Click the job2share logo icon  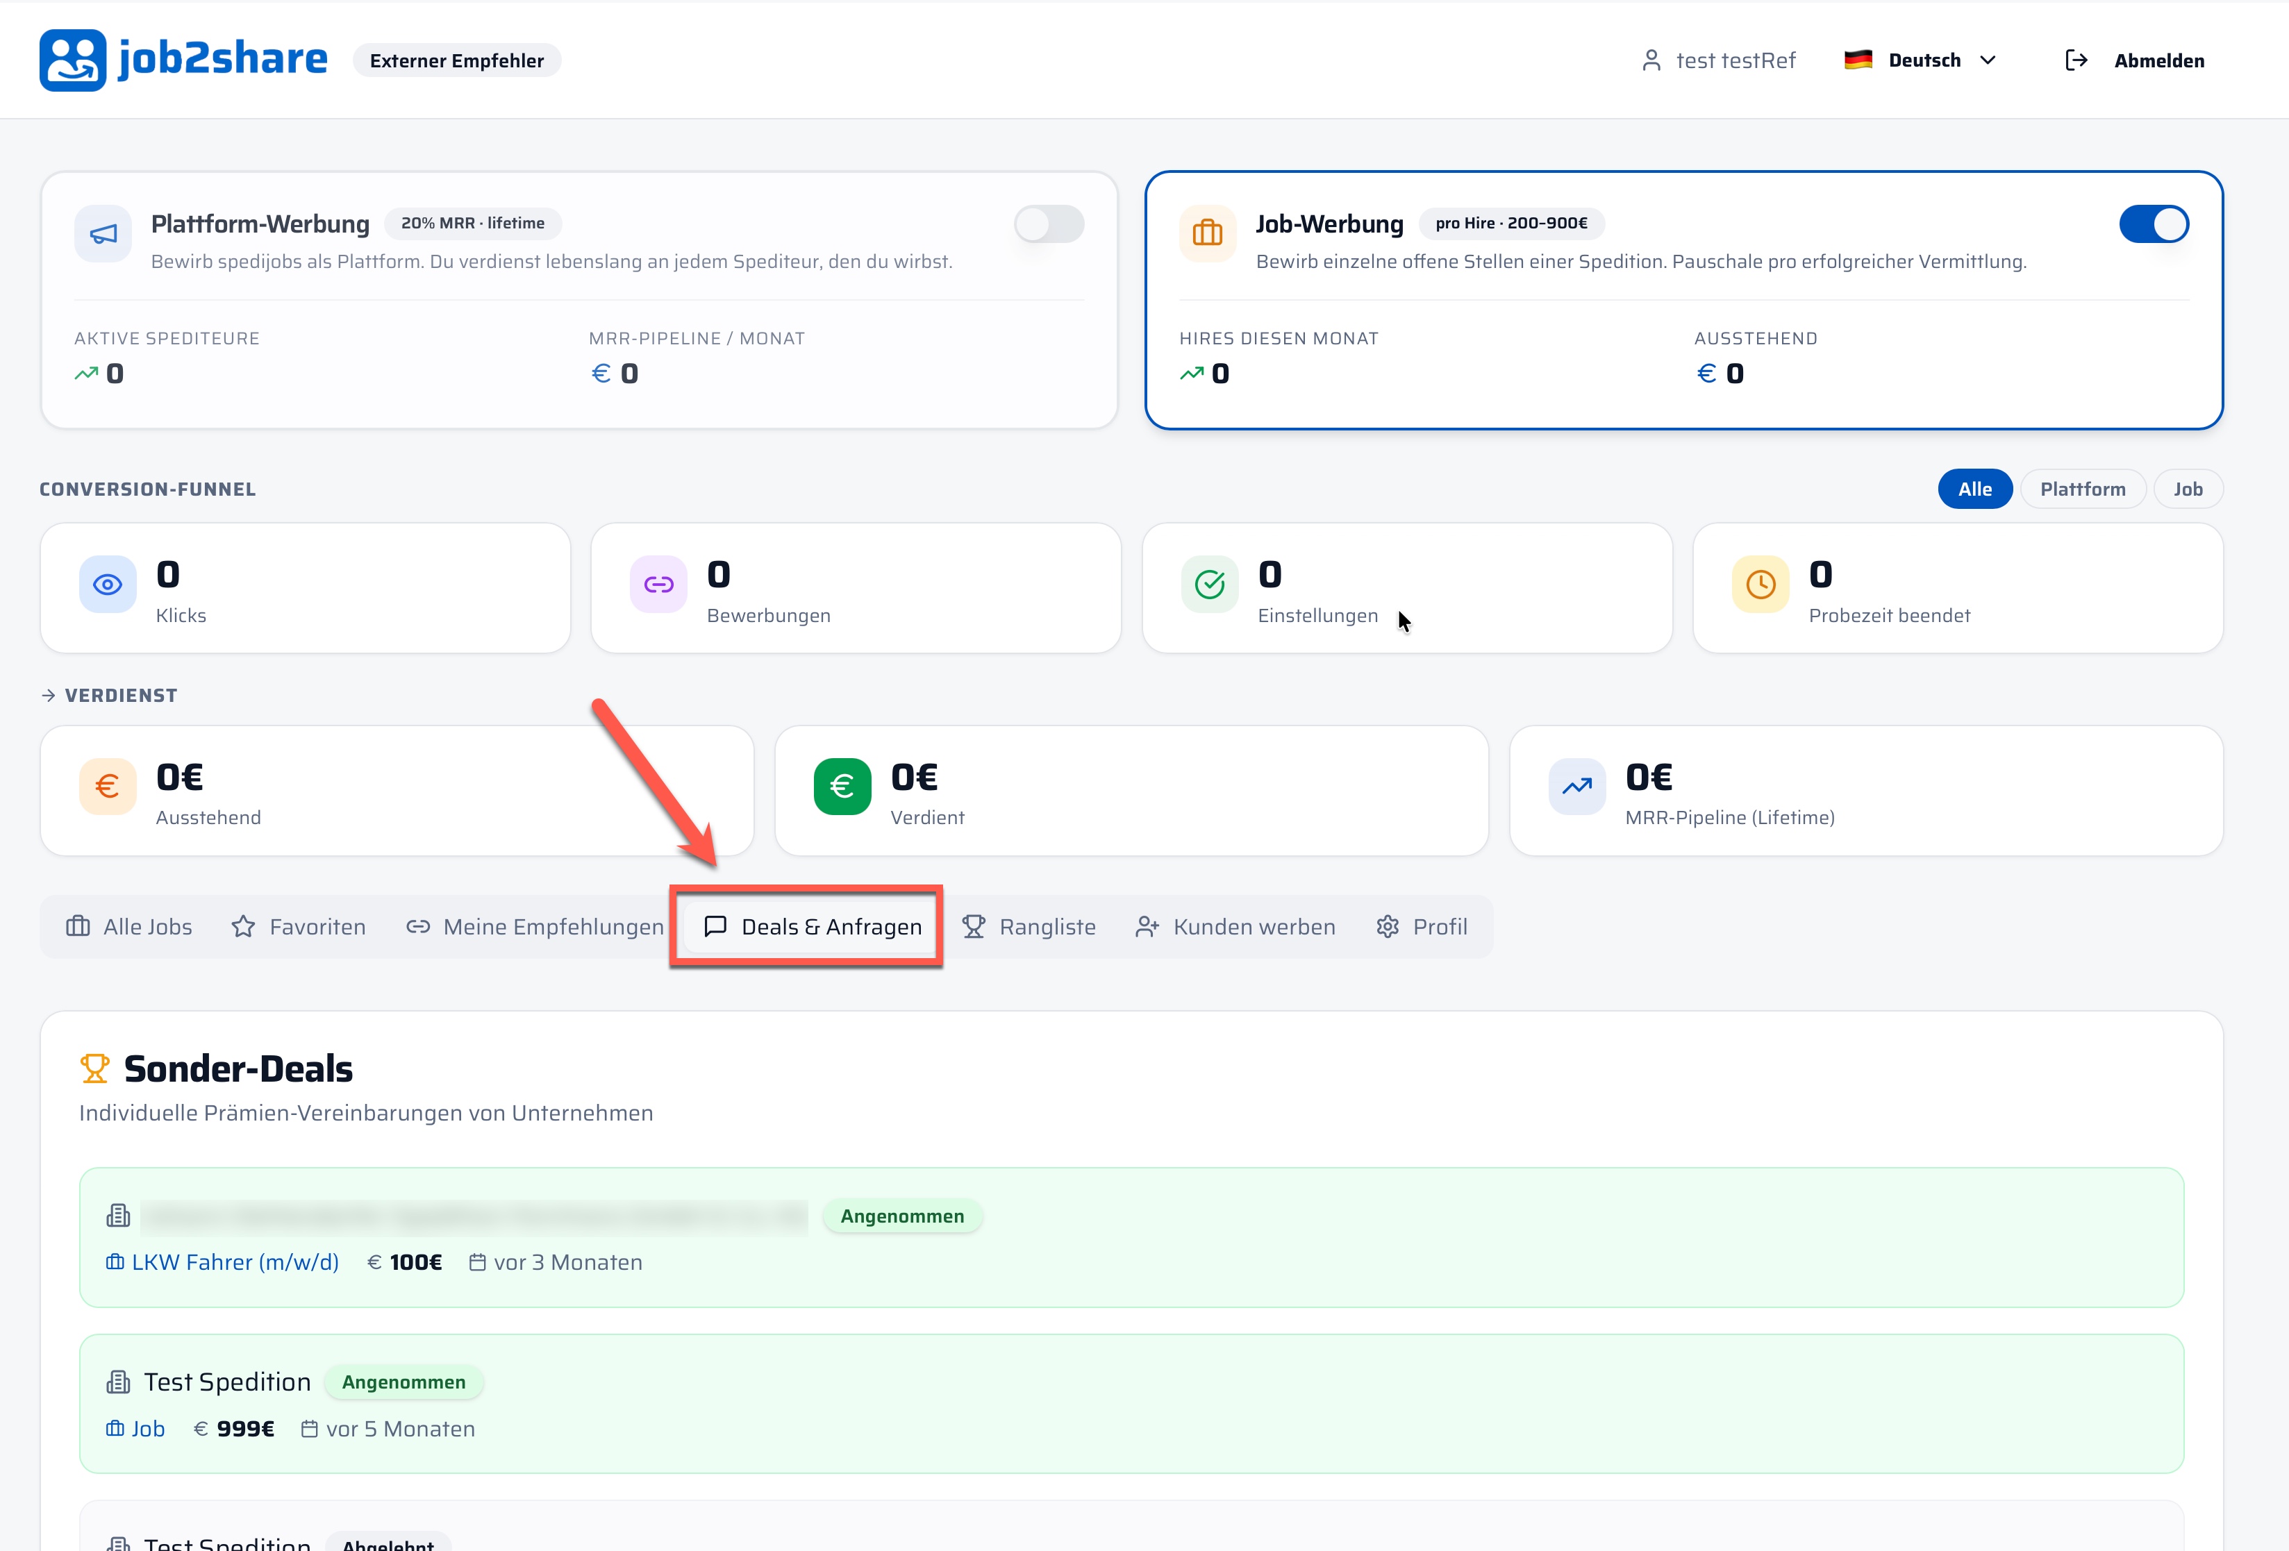(x=72, y=60)
